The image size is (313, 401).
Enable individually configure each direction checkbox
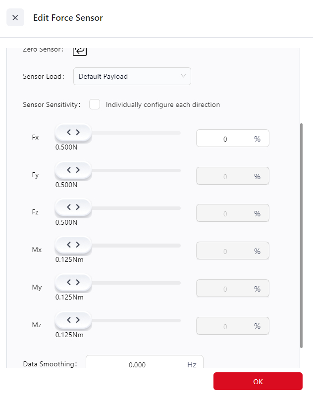tap(95, 104)
